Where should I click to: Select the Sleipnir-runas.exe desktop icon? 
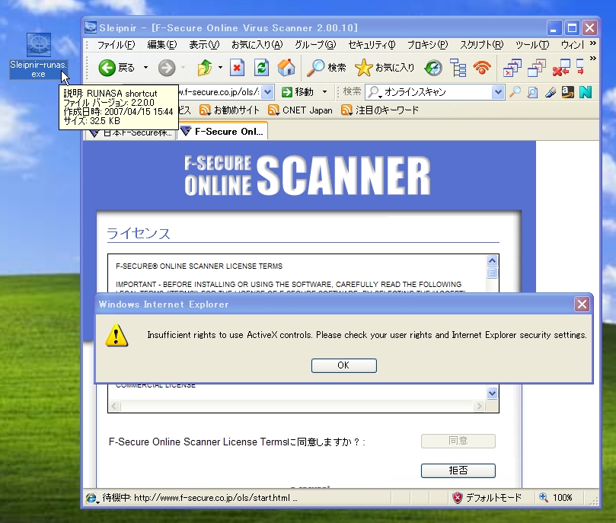point(39,56)
